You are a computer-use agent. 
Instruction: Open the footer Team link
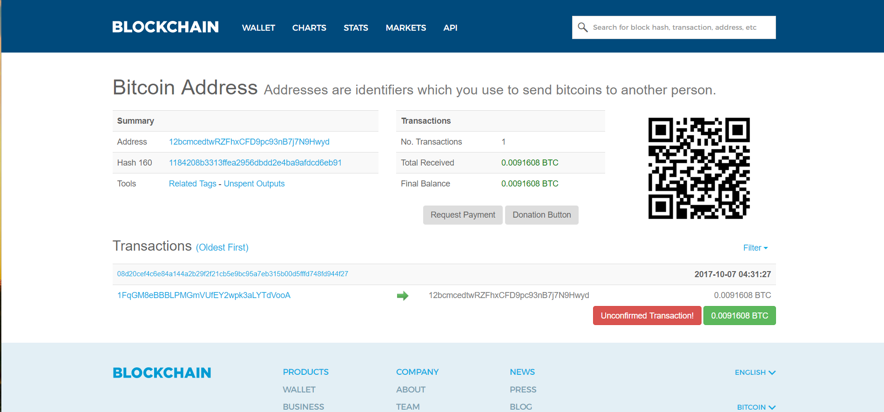pyautogui.click(x=408, y=407)
